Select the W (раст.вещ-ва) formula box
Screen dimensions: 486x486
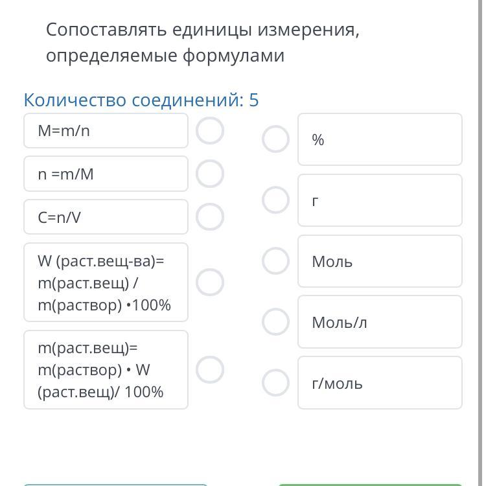(106, 283)
